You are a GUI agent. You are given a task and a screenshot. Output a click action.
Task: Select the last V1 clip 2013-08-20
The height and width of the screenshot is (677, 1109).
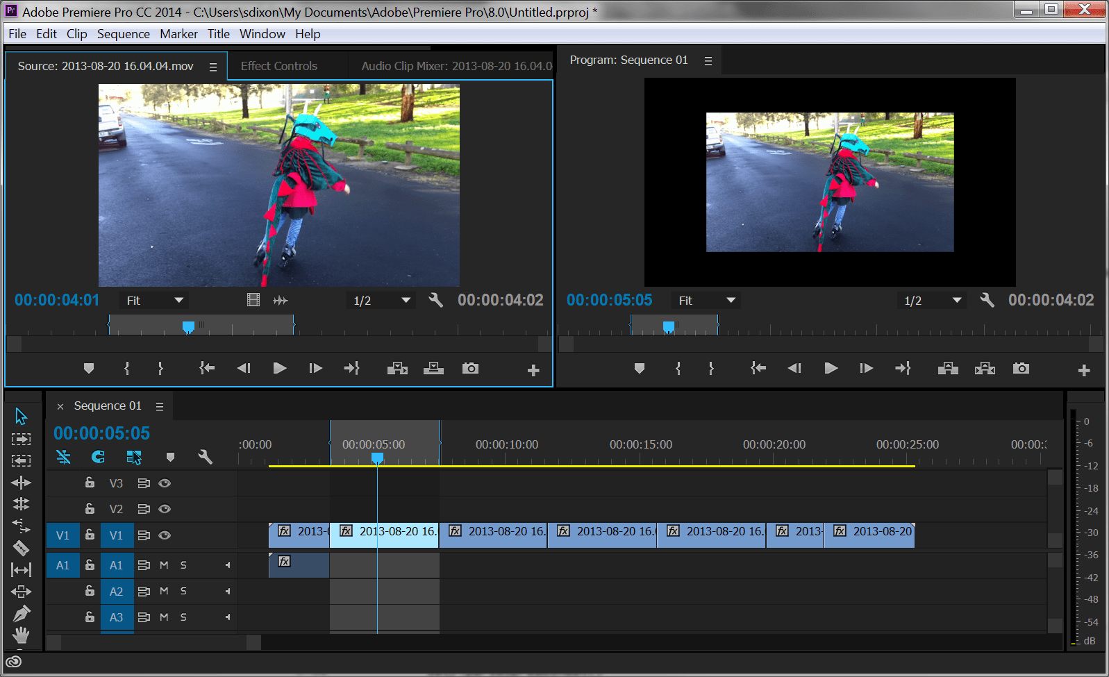(x=869, y=535)
